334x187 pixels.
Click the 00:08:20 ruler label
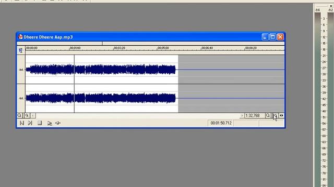pyautogui.click(x=250, y=48)
